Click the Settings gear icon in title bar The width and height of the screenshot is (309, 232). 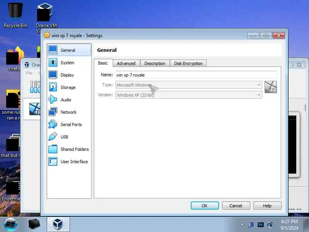click(47, 35)
